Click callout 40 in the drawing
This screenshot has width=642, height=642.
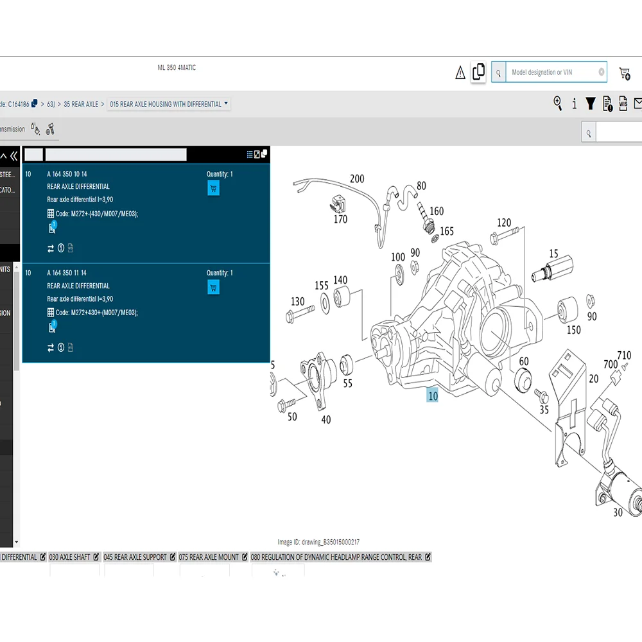326,419
